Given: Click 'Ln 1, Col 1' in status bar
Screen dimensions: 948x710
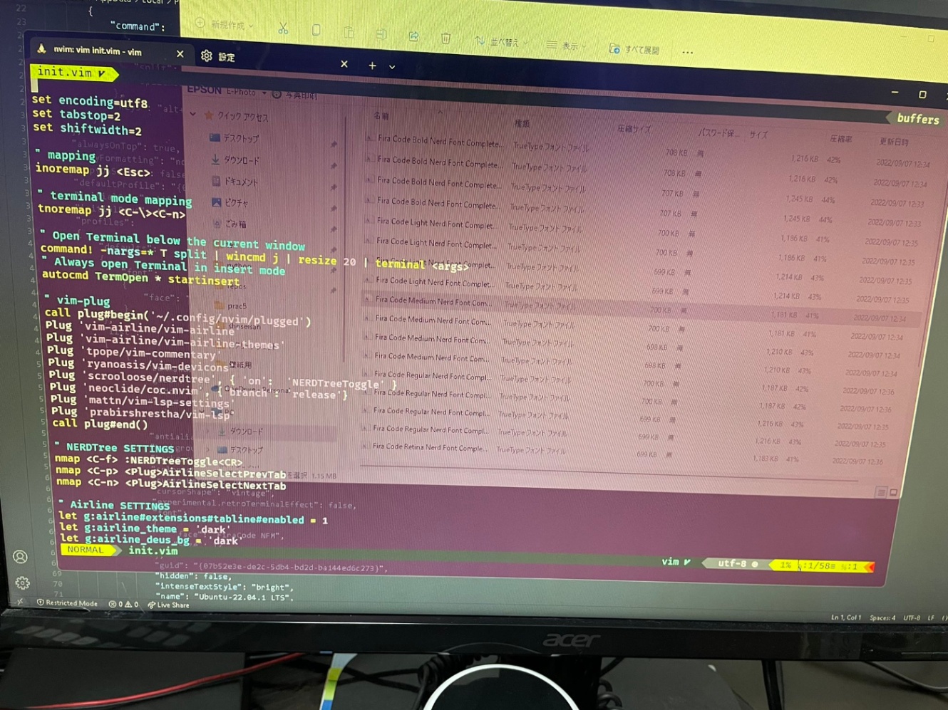Looking at the screenshot, I should [846, 617].
